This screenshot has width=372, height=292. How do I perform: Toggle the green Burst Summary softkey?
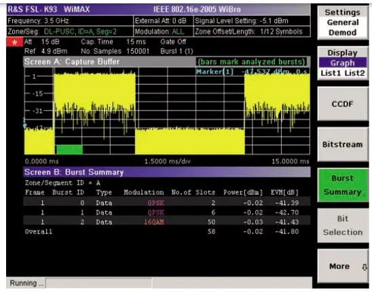[x=343, y=185]
